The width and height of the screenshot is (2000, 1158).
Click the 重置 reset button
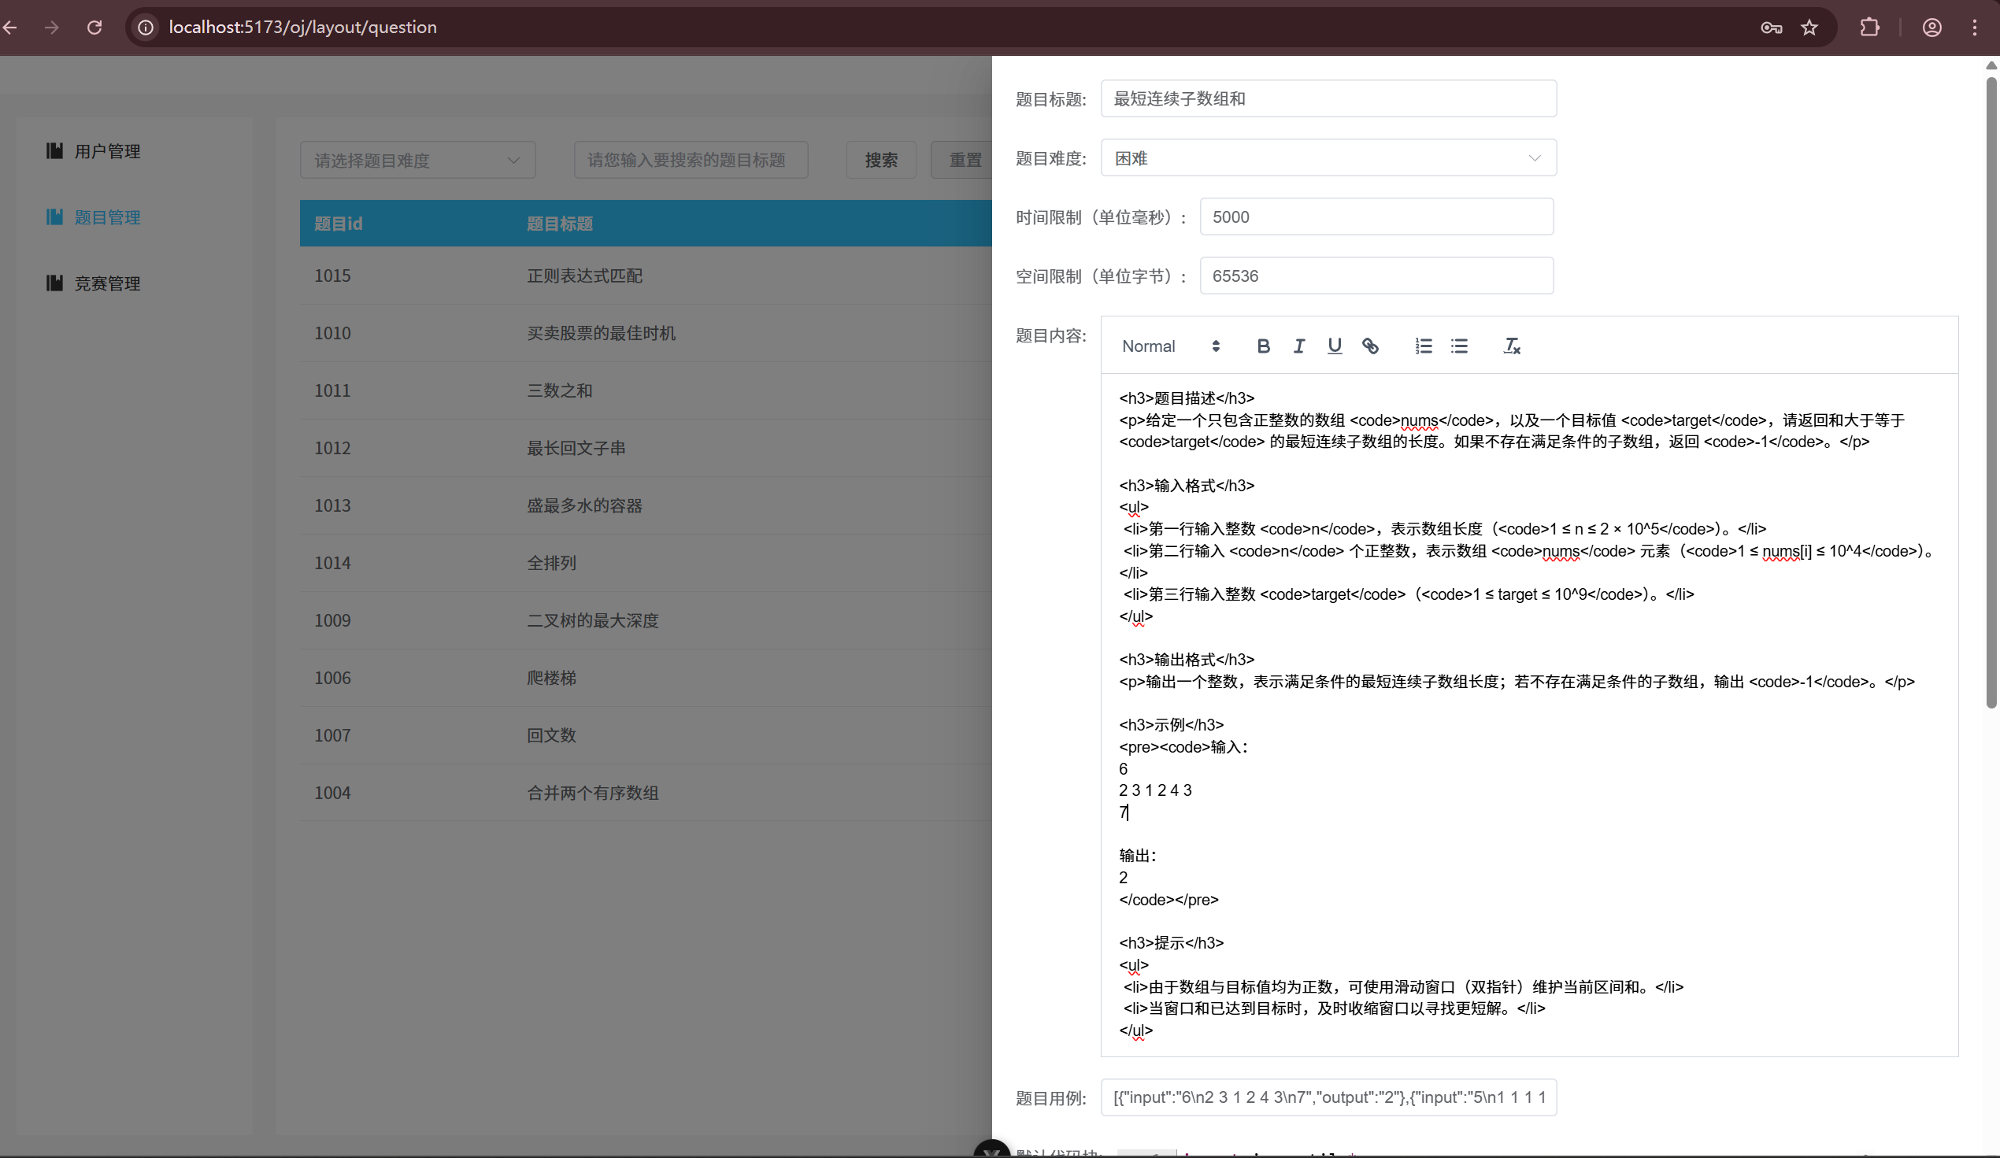[965, 160]
